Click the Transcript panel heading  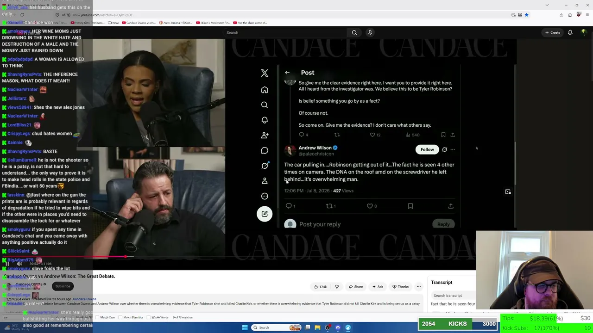point(442,283)
